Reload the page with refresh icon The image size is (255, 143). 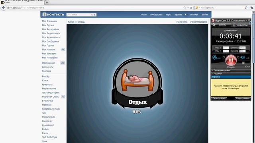click(191, 8)
